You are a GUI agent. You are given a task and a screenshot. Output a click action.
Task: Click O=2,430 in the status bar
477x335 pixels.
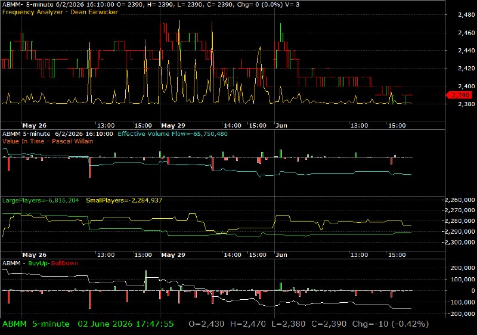pos(206,324)
